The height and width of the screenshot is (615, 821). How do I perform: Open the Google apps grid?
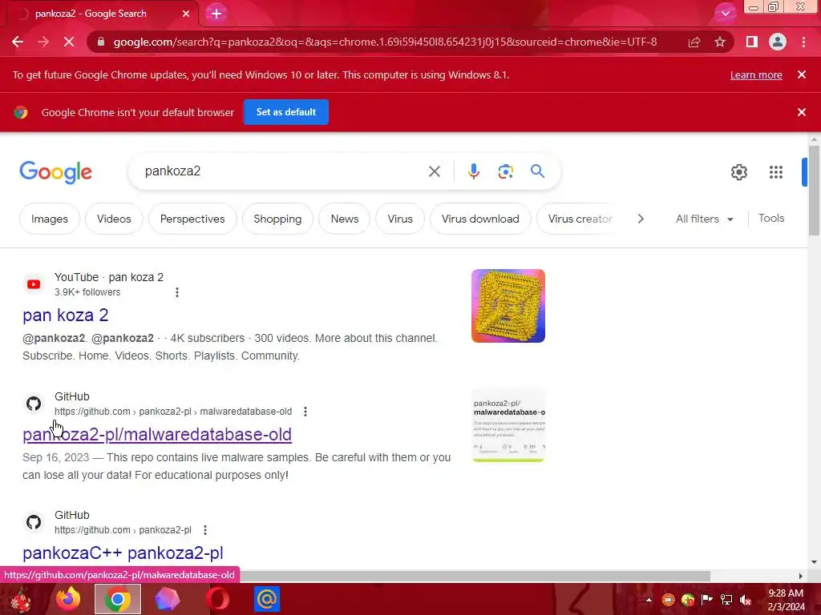776,172
